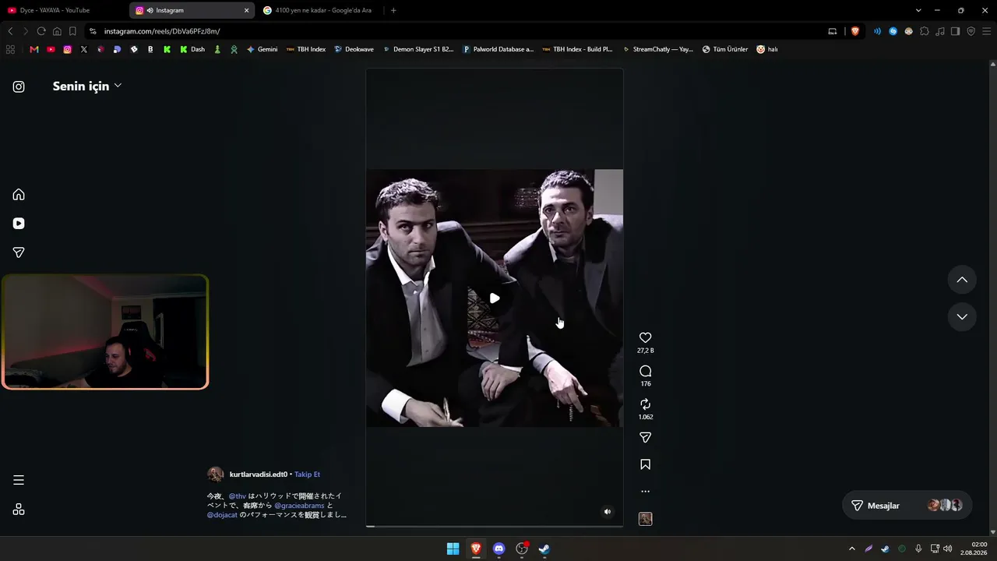Open the @dojacat mention in the caption
Image resolution: width=997 pixels, height=561 pixels.
click(222, 515)
